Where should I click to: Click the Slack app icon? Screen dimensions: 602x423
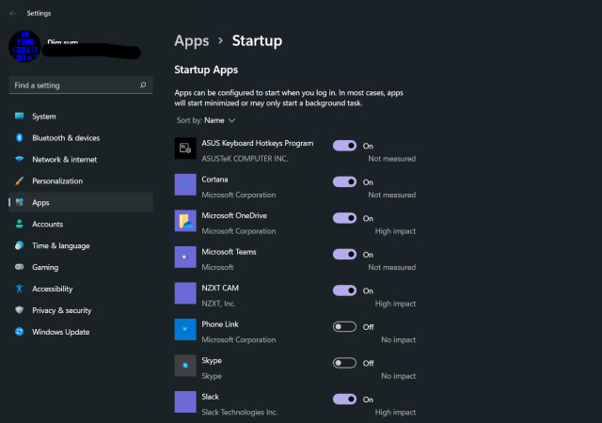click(x=185, y=402)
